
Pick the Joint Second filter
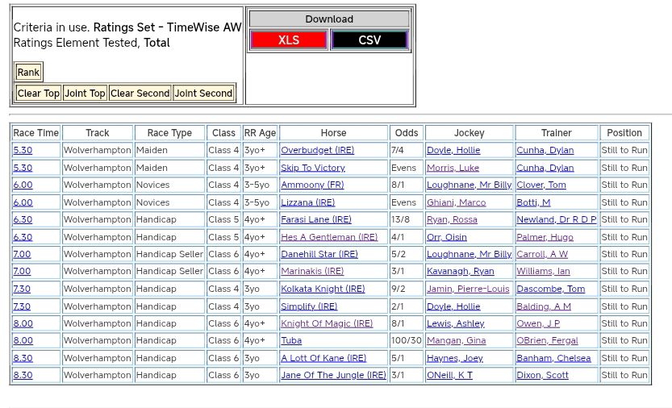tap(203, 94)
